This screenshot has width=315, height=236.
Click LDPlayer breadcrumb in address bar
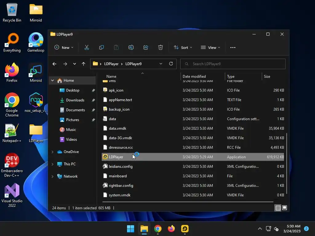click(111, 64)
